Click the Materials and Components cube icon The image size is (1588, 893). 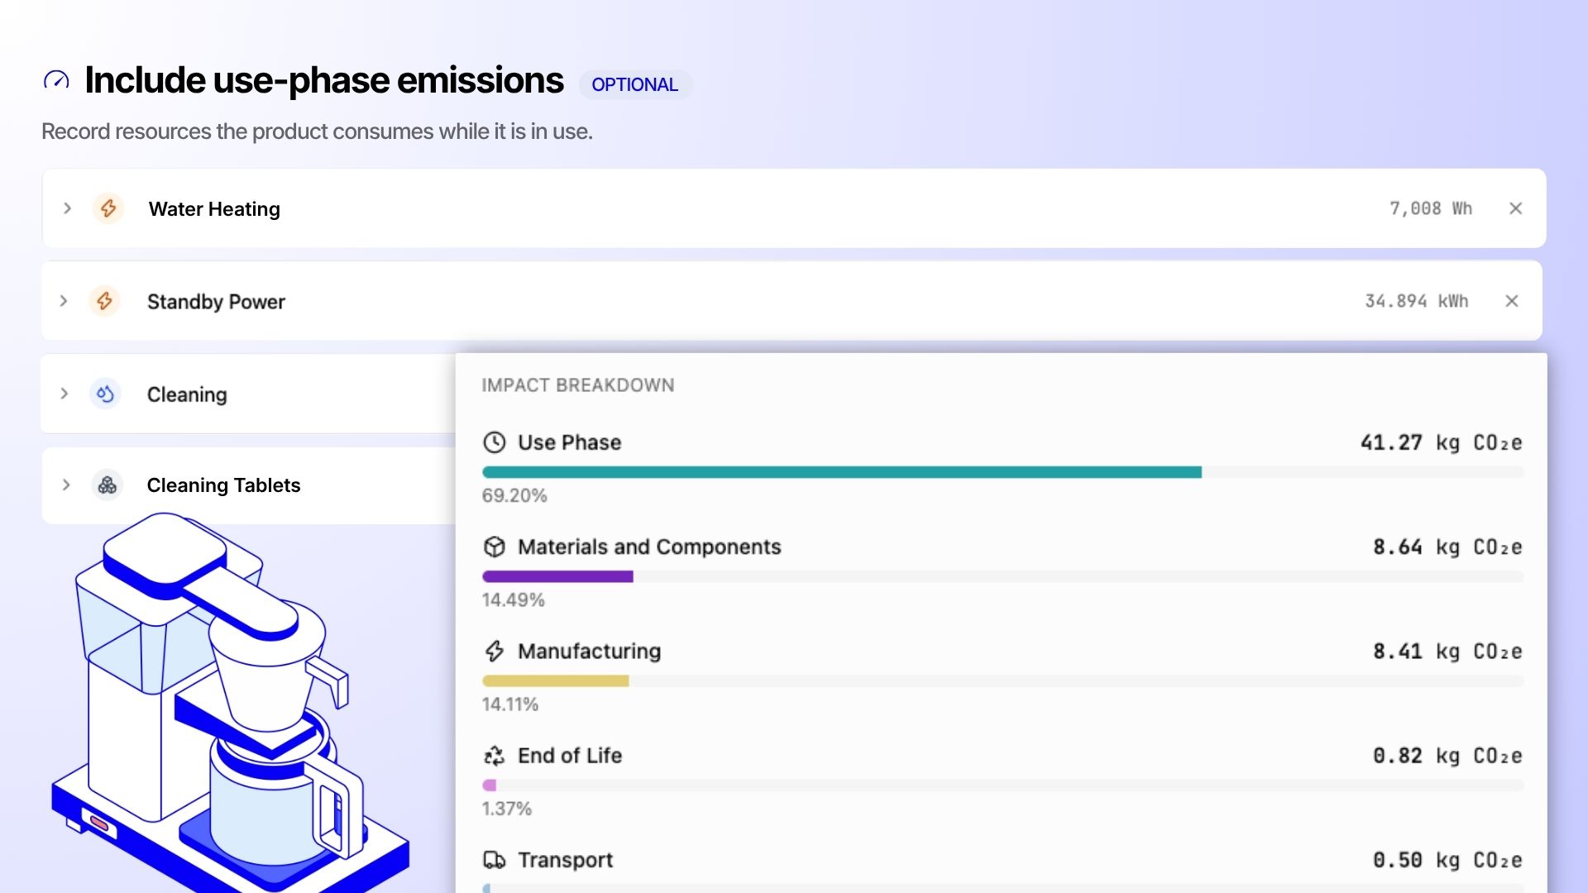(495, 547)
